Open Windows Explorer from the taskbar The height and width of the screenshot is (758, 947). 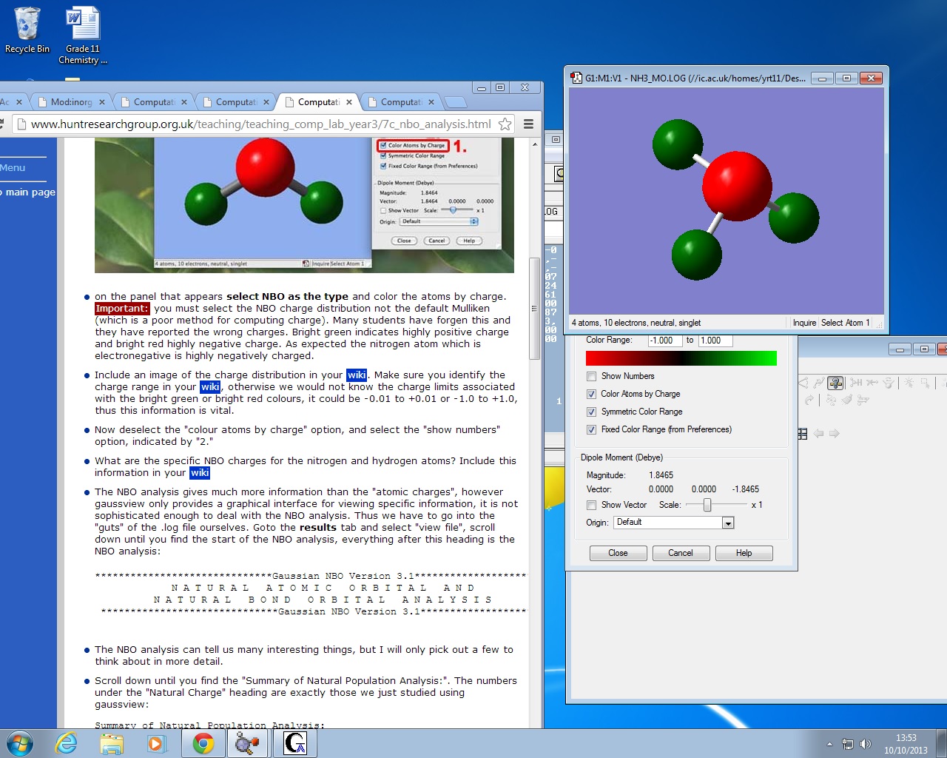click(x=112, y=743)
